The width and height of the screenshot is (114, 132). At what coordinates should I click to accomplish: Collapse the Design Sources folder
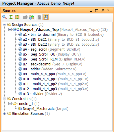click(x=4, y=25)
